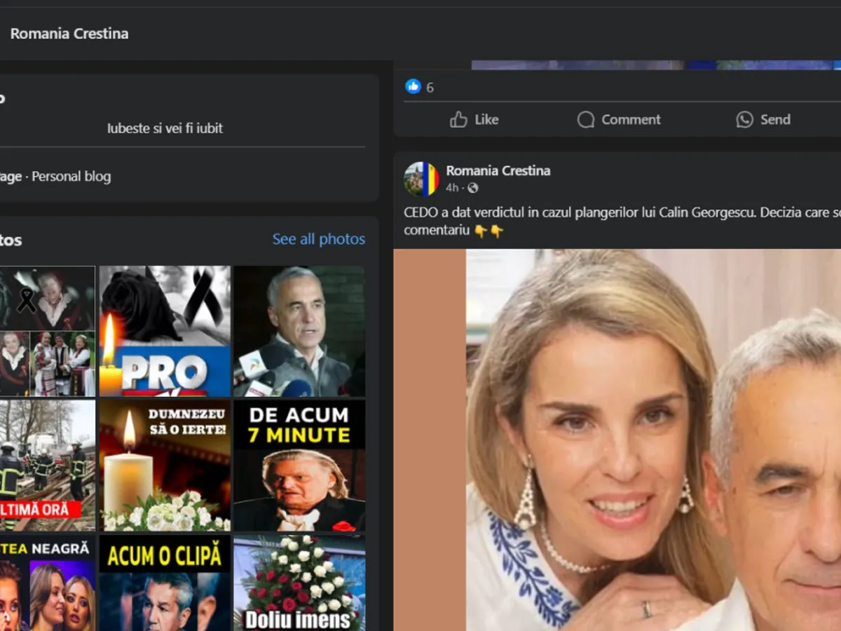
Task: Open the DE ACUM 7 MINUTE thumbnail
Action: point(299,466)
